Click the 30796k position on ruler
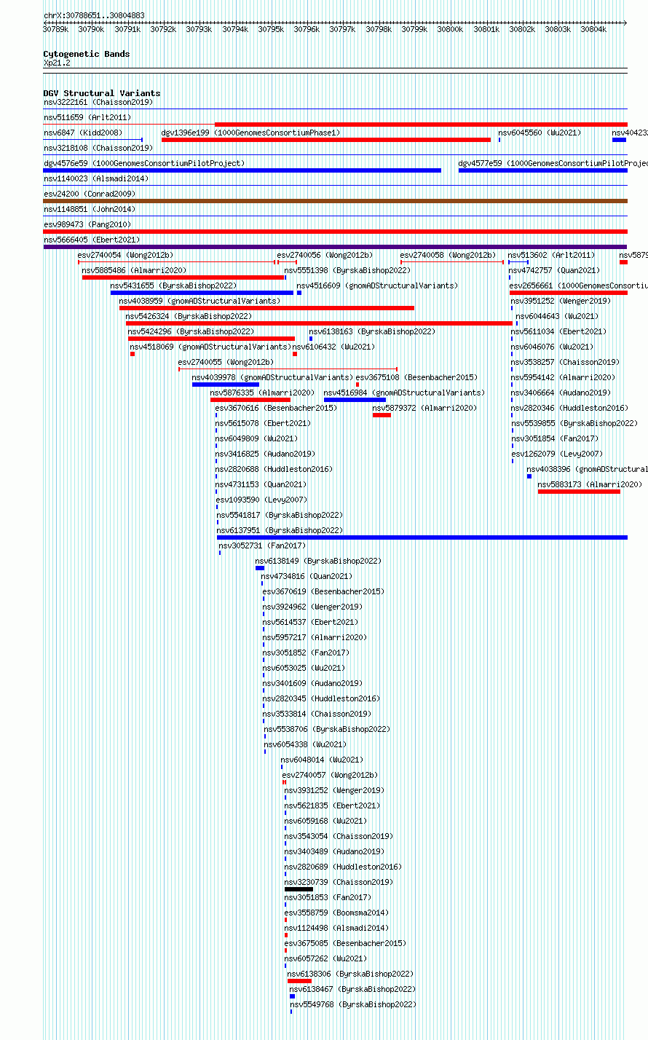The image size is (648, 1040). click(x=307, y=29)
